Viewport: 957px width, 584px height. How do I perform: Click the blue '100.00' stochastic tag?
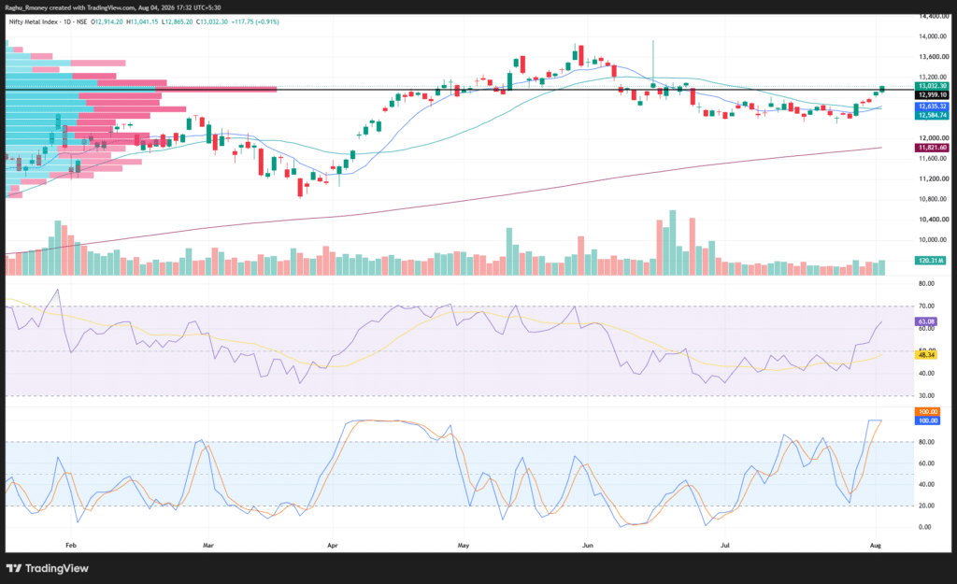coord(928,420)
